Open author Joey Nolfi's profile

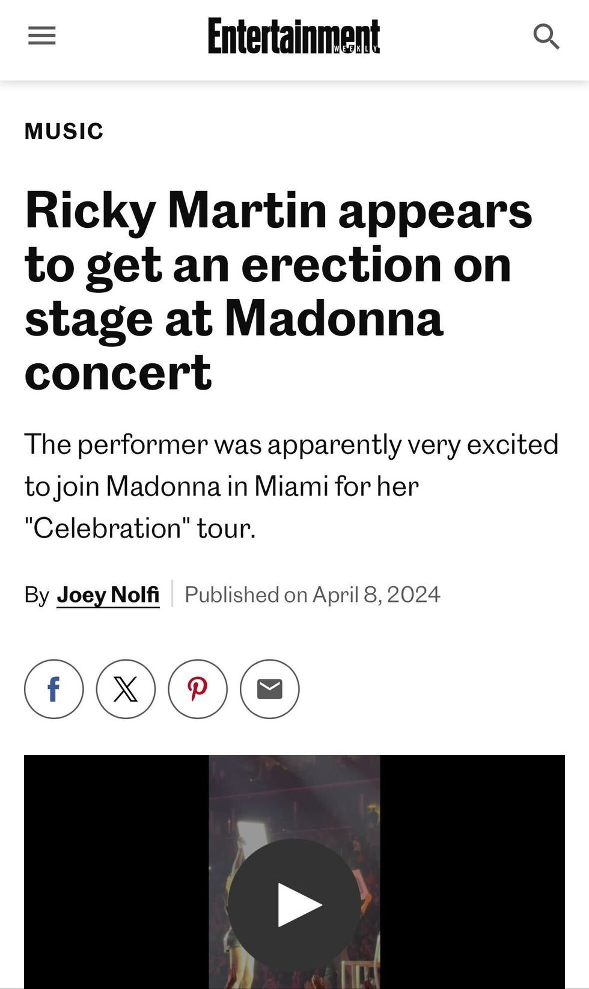(108, 594)
